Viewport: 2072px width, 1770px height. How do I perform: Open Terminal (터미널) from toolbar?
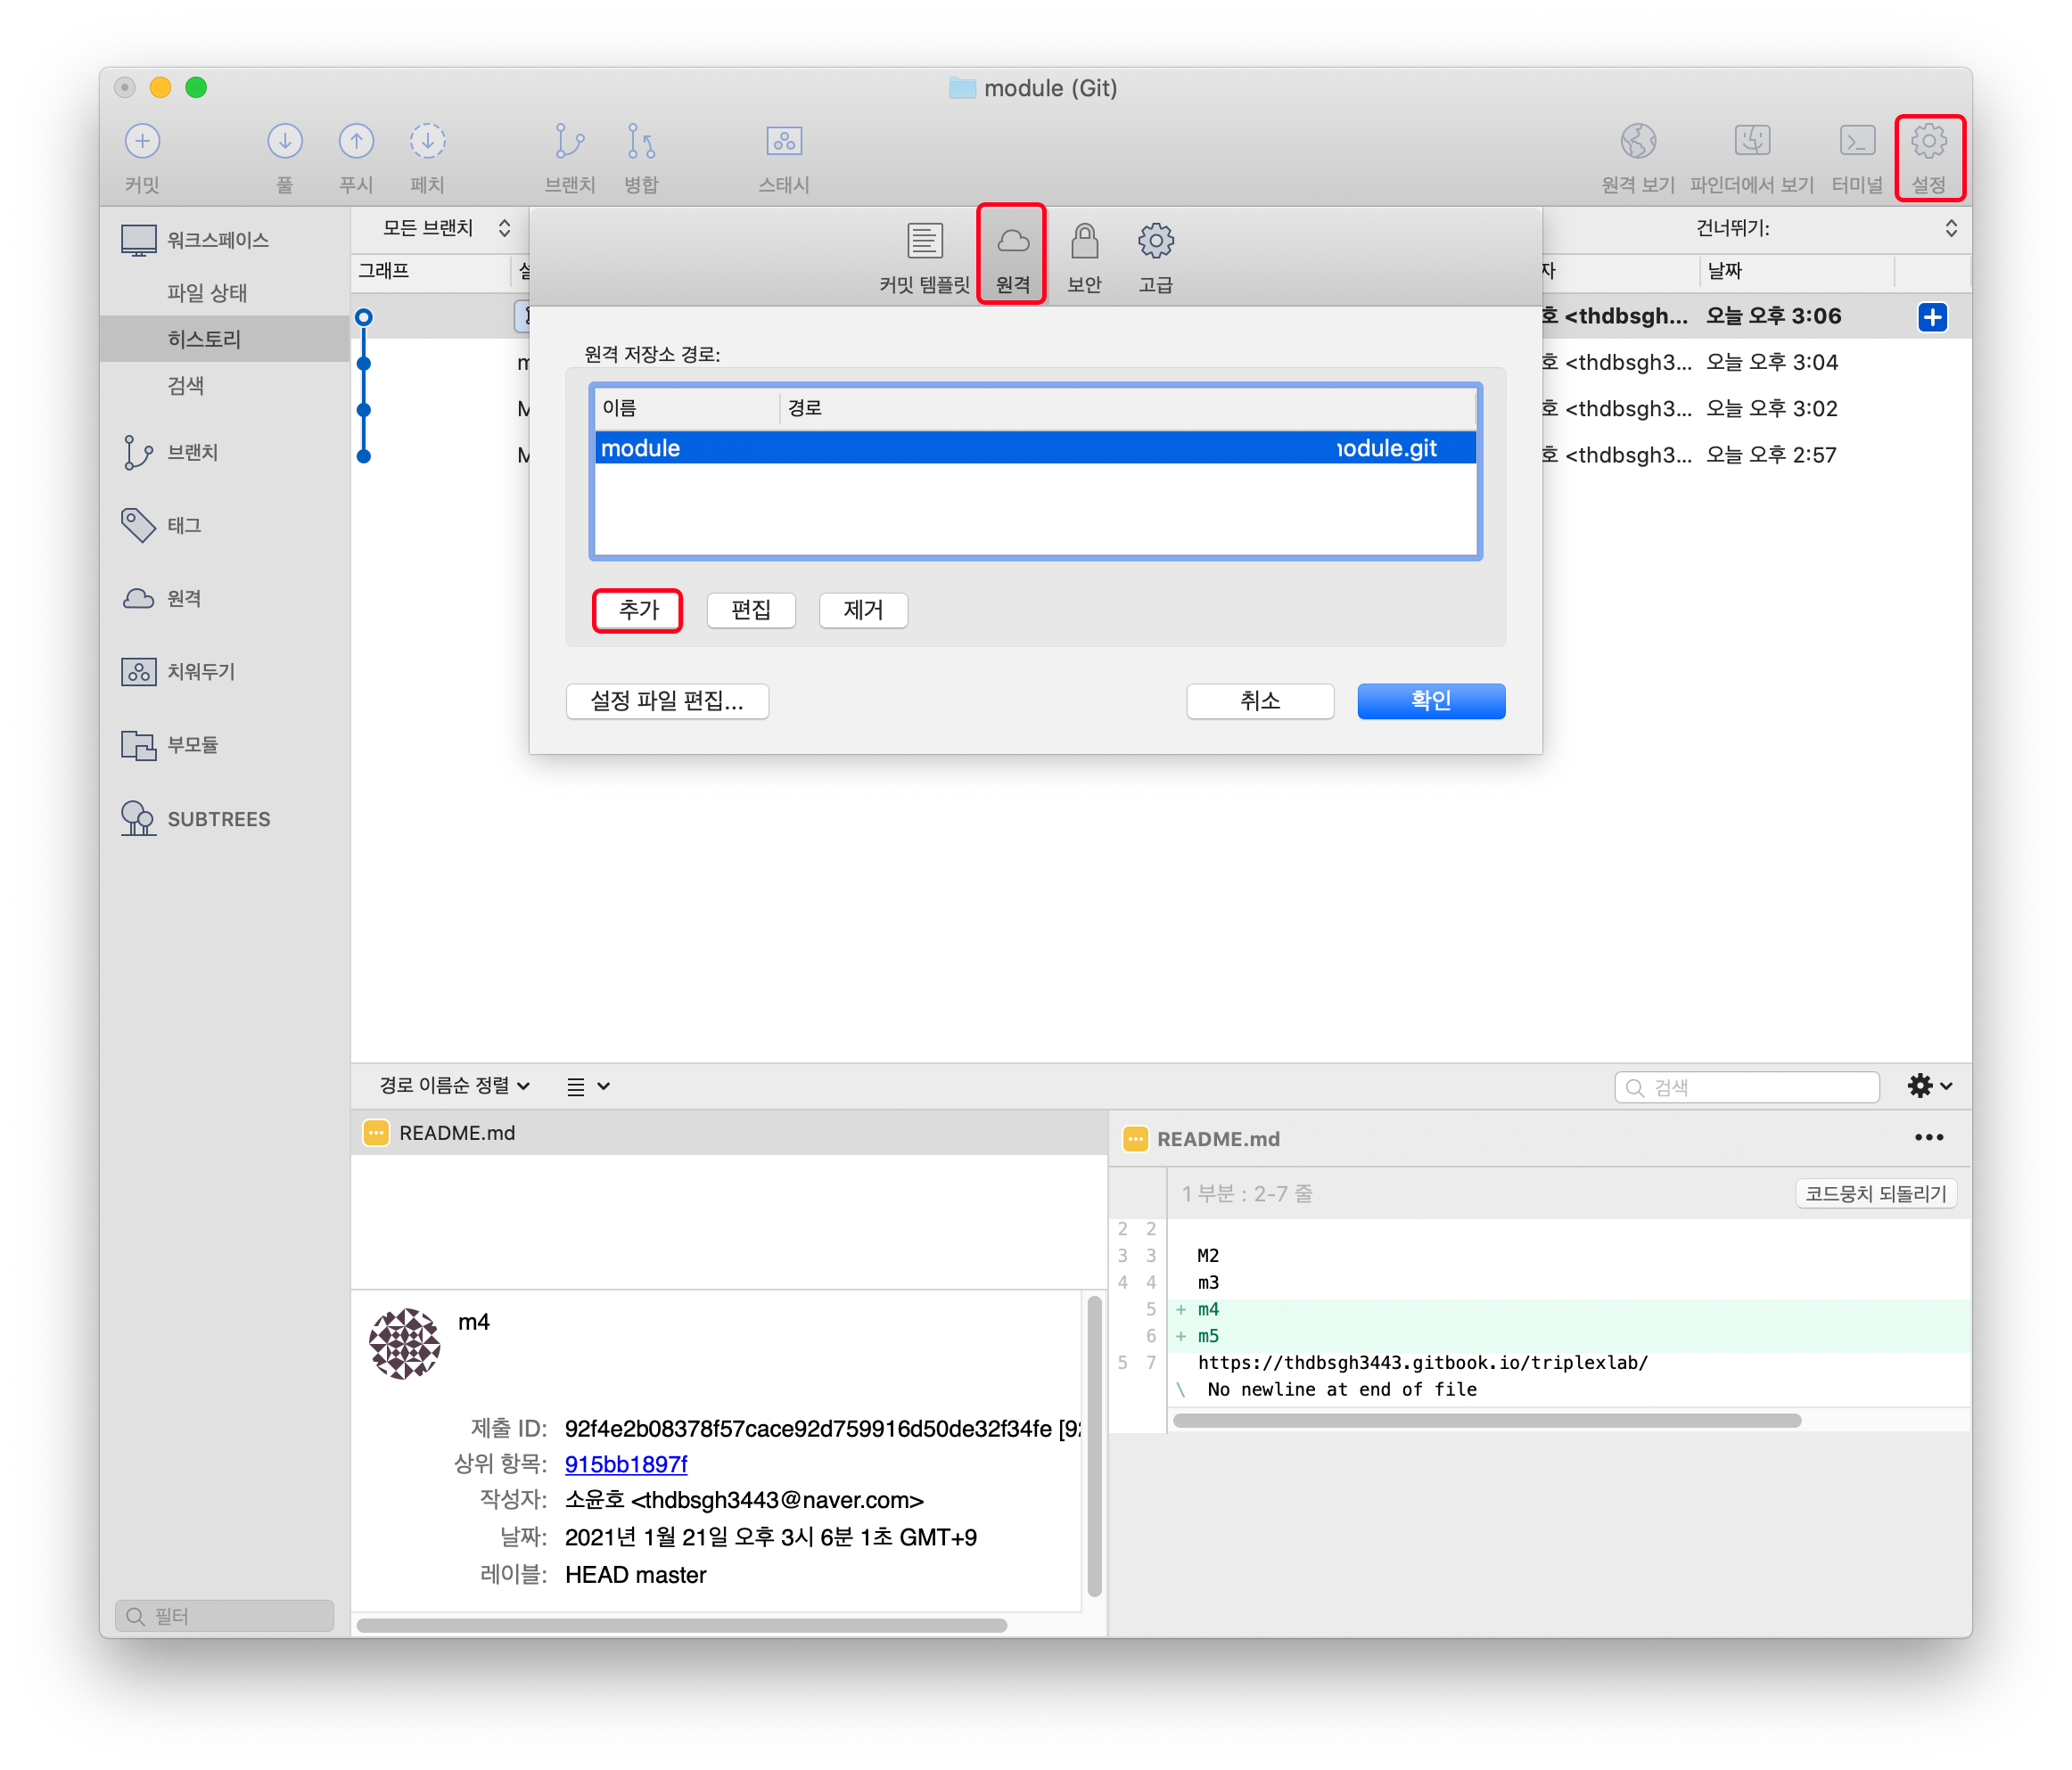click(1857, 142)
